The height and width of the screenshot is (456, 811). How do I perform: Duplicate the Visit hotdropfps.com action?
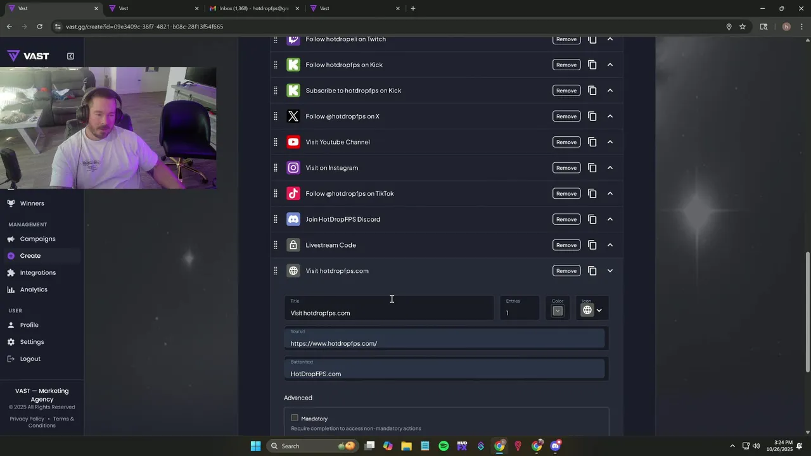point(592,271)
